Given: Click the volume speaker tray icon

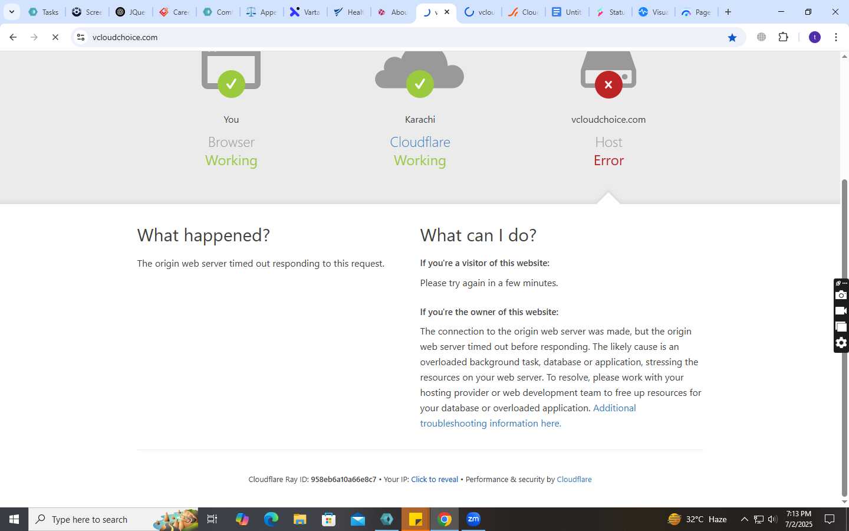Looking at the screenshot, I should point(772,519).
